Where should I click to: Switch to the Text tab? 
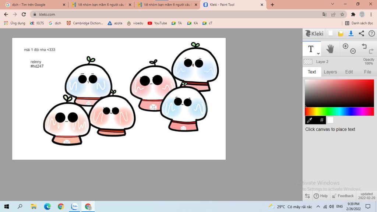click(312, 72)
